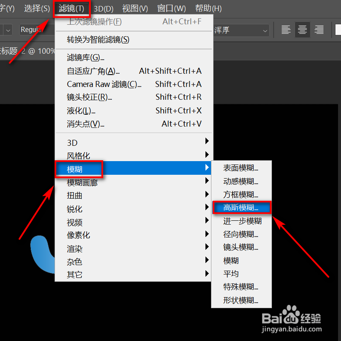Click the center align text icon
Image resolution: width=341 pixels, height=341 pixels.
pos(302,30)
